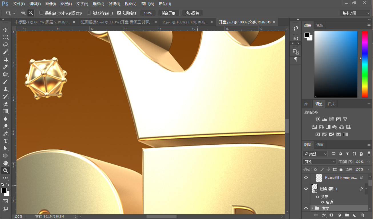Screen dimensions: 373x219
Task: Click the Zoom In magnifier option
Action: click(23, 13)
